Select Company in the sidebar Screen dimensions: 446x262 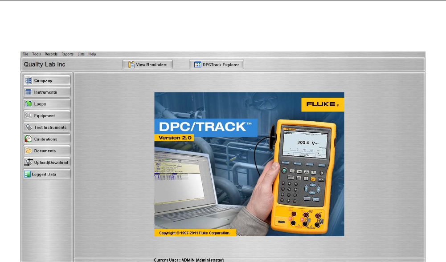point(47,80)
